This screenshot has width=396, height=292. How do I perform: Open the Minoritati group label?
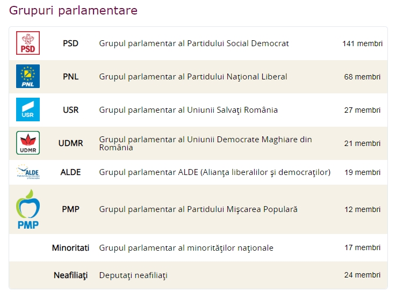point(70,248)
